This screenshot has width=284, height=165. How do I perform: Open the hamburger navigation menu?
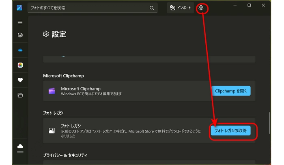coord(20,23)
